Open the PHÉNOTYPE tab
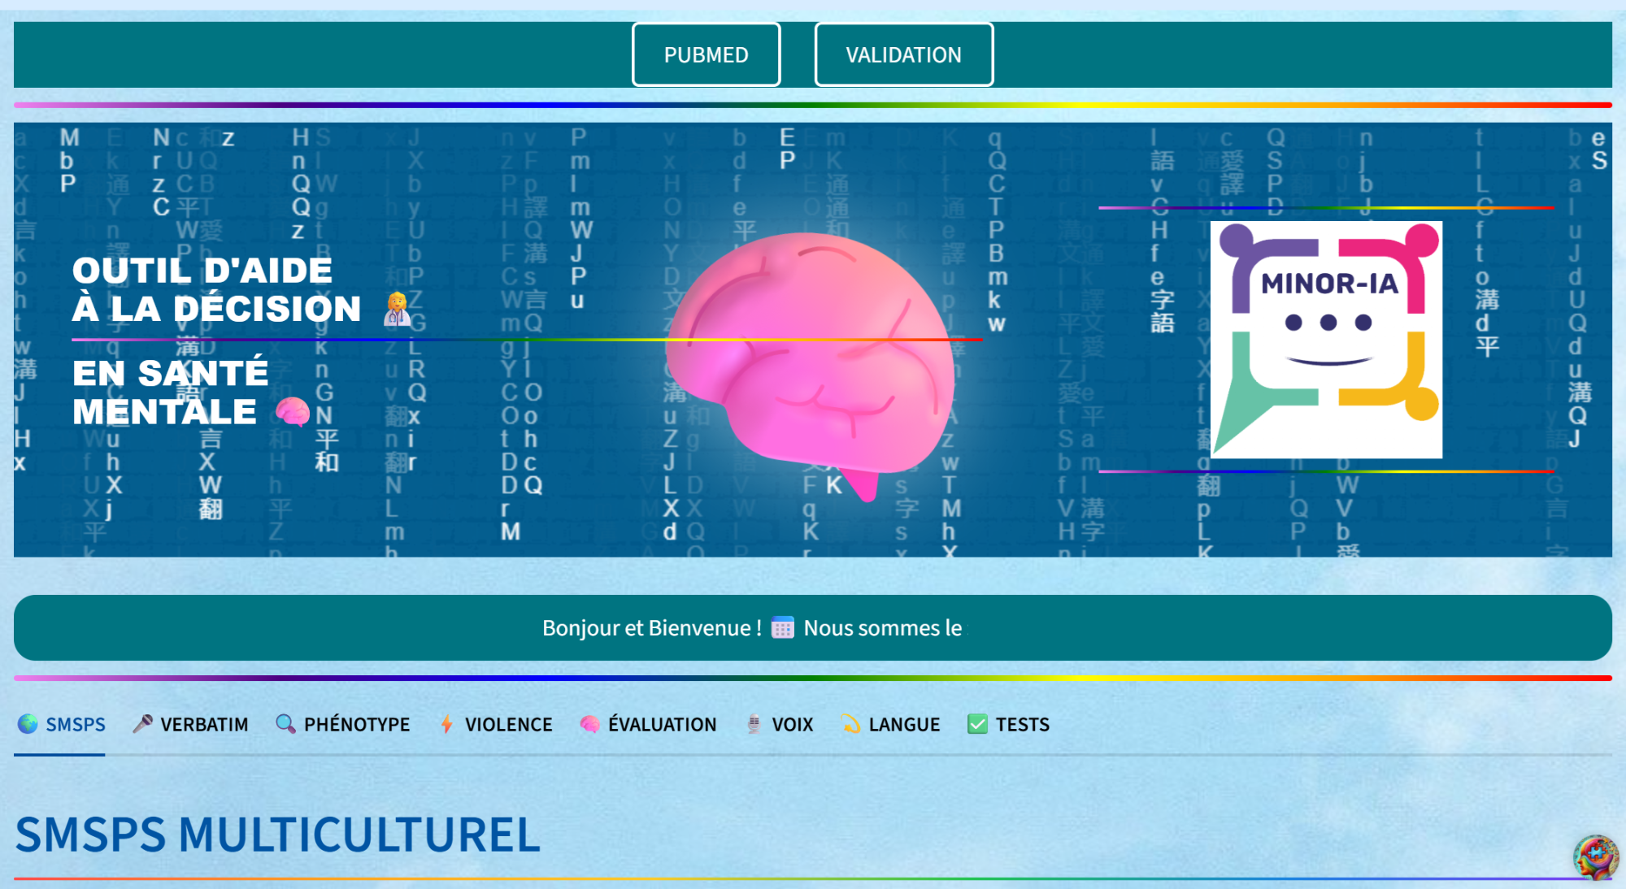Viewport: 1626px width, 889px height. [x=356, y=724]
